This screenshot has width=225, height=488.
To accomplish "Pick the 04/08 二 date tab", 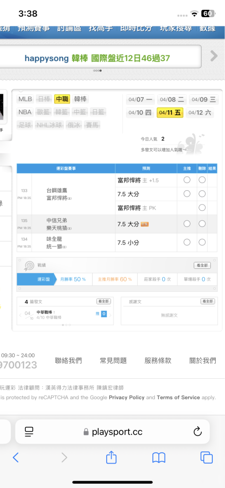I will (171, 100).
